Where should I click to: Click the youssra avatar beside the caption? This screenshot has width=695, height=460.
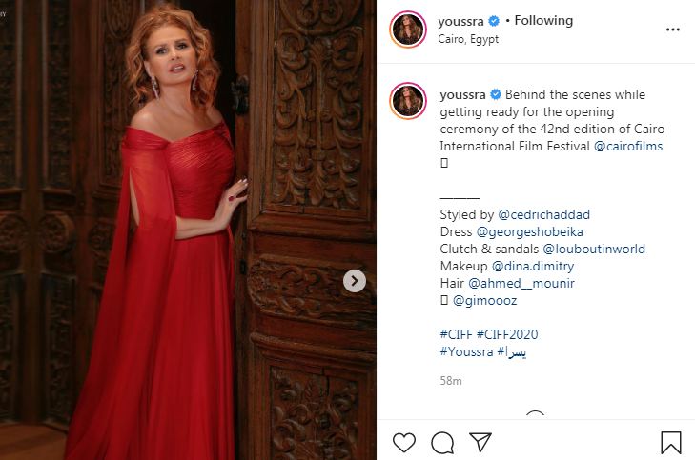pyautogui.click(x=407, y=101)
